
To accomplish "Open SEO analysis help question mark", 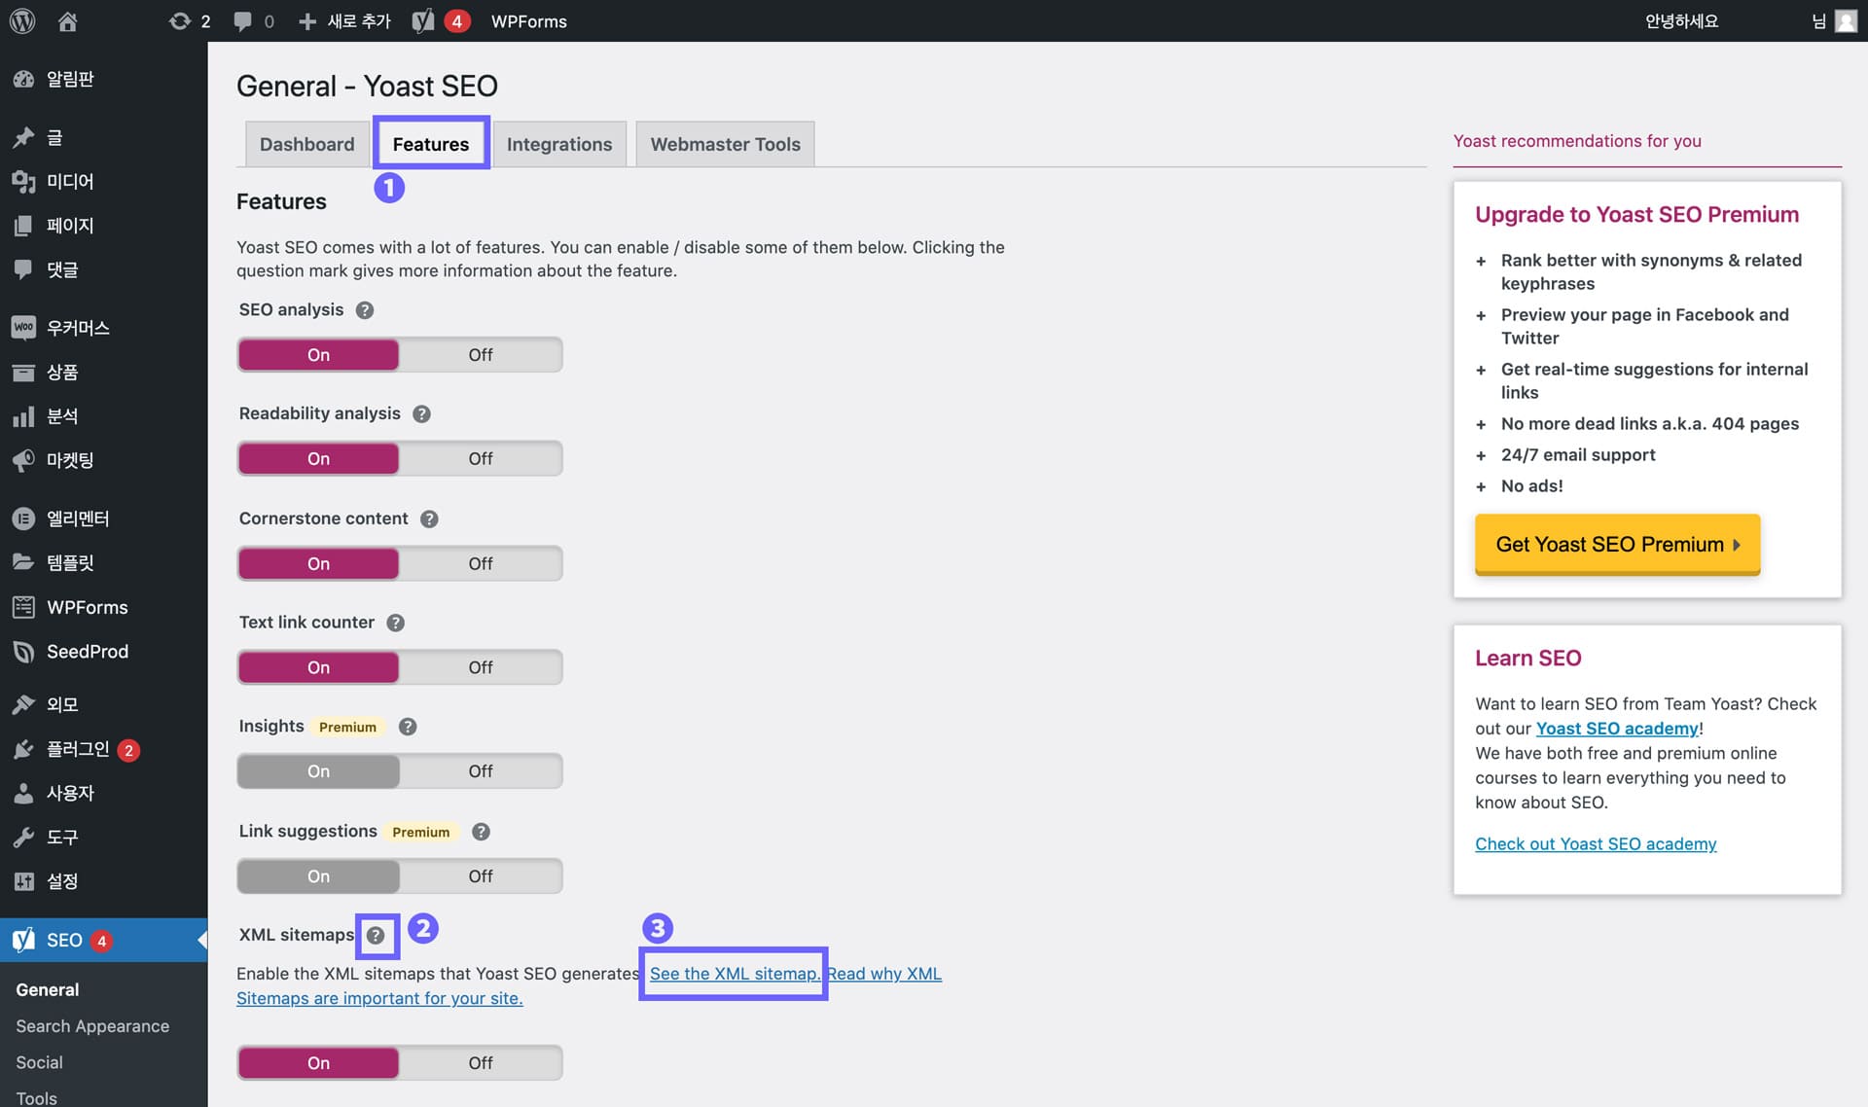I will point(365,310).
